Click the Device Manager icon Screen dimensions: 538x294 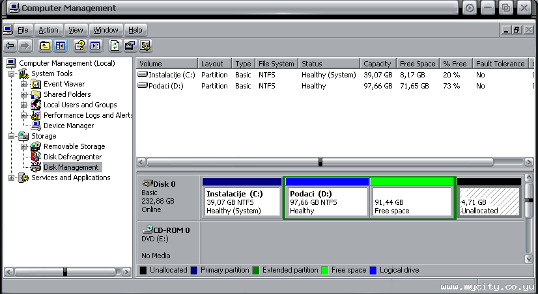tap(36, 126)
